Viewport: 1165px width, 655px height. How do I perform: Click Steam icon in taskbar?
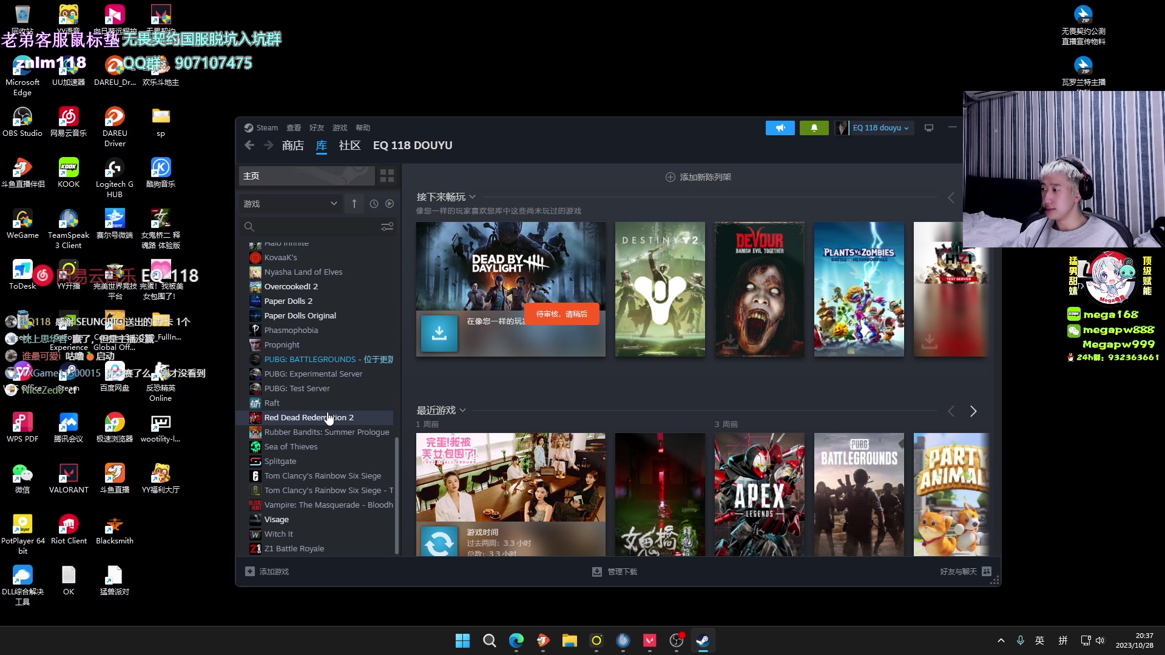pyautogui.click(x=703, y=640)
